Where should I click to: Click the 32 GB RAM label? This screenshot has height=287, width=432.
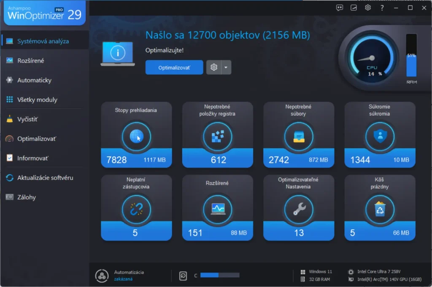pyautogui.click(x=319, y=279)
